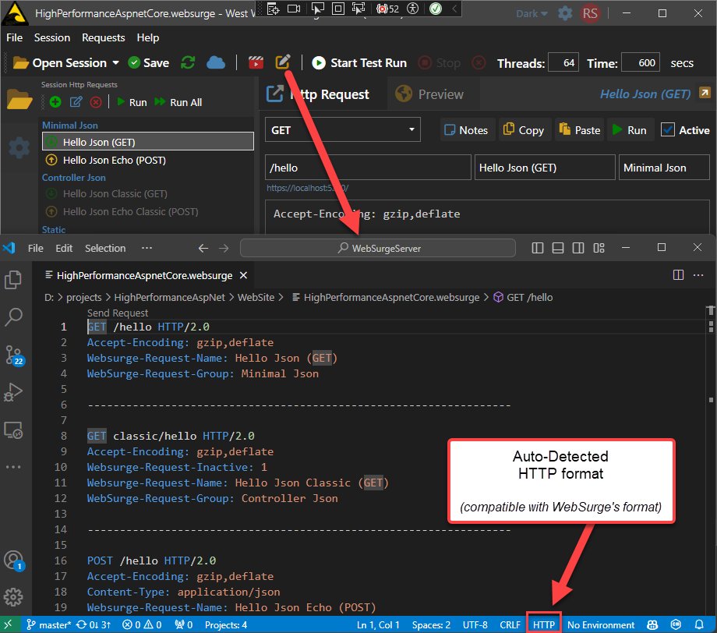Image resolution: width=717 pixels, height=633 pixels.
Task: Click the Minimal Json group field
Action: point(664,168)
